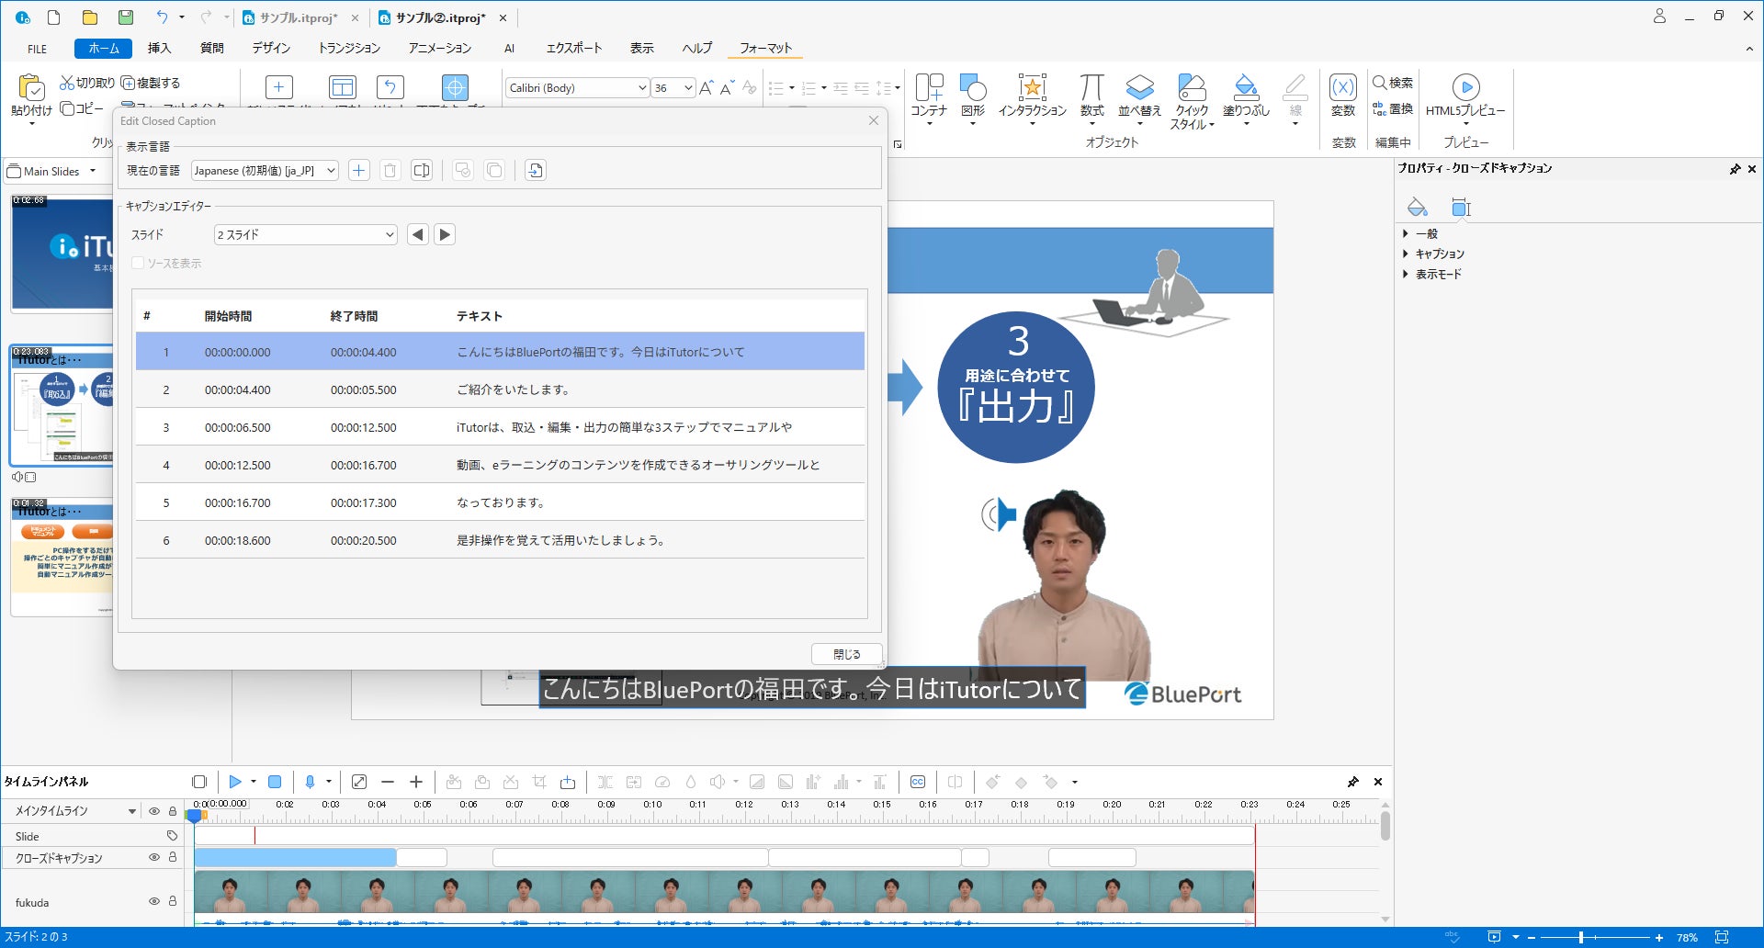The width and height of the screenshot is (1764, 948).
Task: Open user account icon
Action: pos(1659,16)
